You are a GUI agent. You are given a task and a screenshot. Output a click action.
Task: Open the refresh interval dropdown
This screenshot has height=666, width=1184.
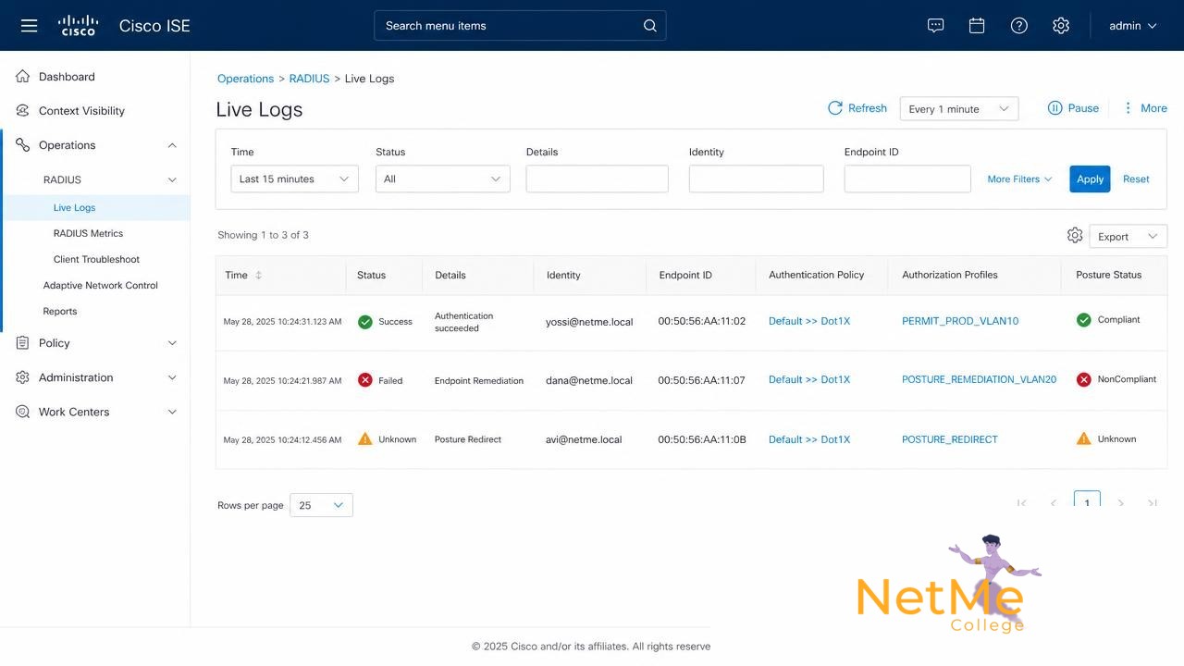click(959, 109)
